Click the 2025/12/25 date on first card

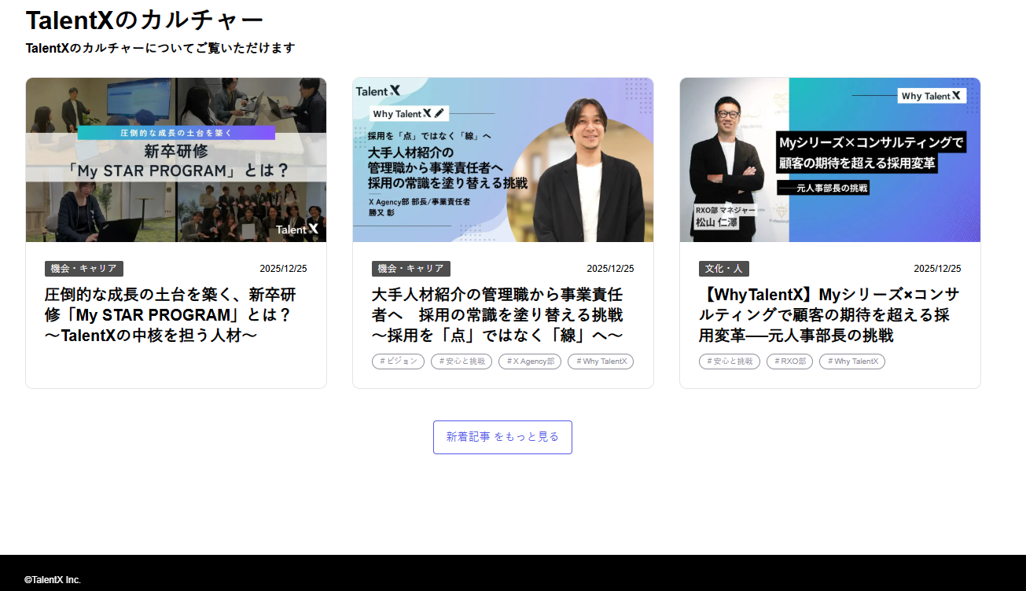283,269
